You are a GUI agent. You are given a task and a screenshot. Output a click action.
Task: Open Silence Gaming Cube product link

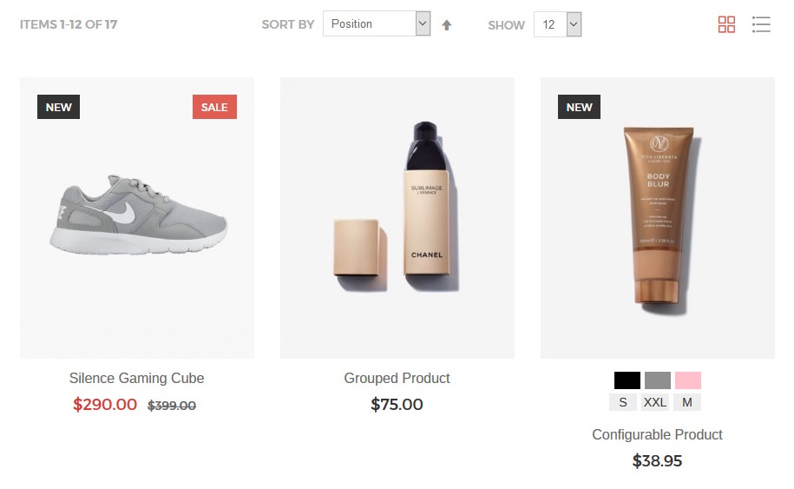[x=136, y=378]
